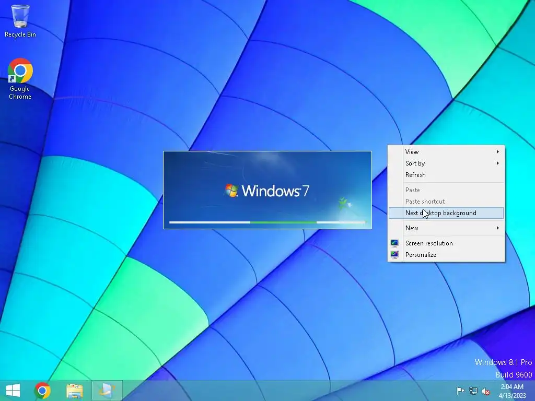
Task: Click the running setup app in the taskbar
Action: (107, 391)
